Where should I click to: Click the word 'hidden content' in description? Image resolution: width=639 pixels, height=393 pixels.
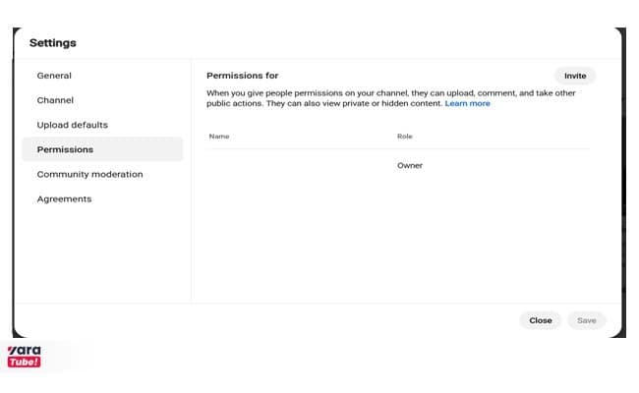(412, 103)
